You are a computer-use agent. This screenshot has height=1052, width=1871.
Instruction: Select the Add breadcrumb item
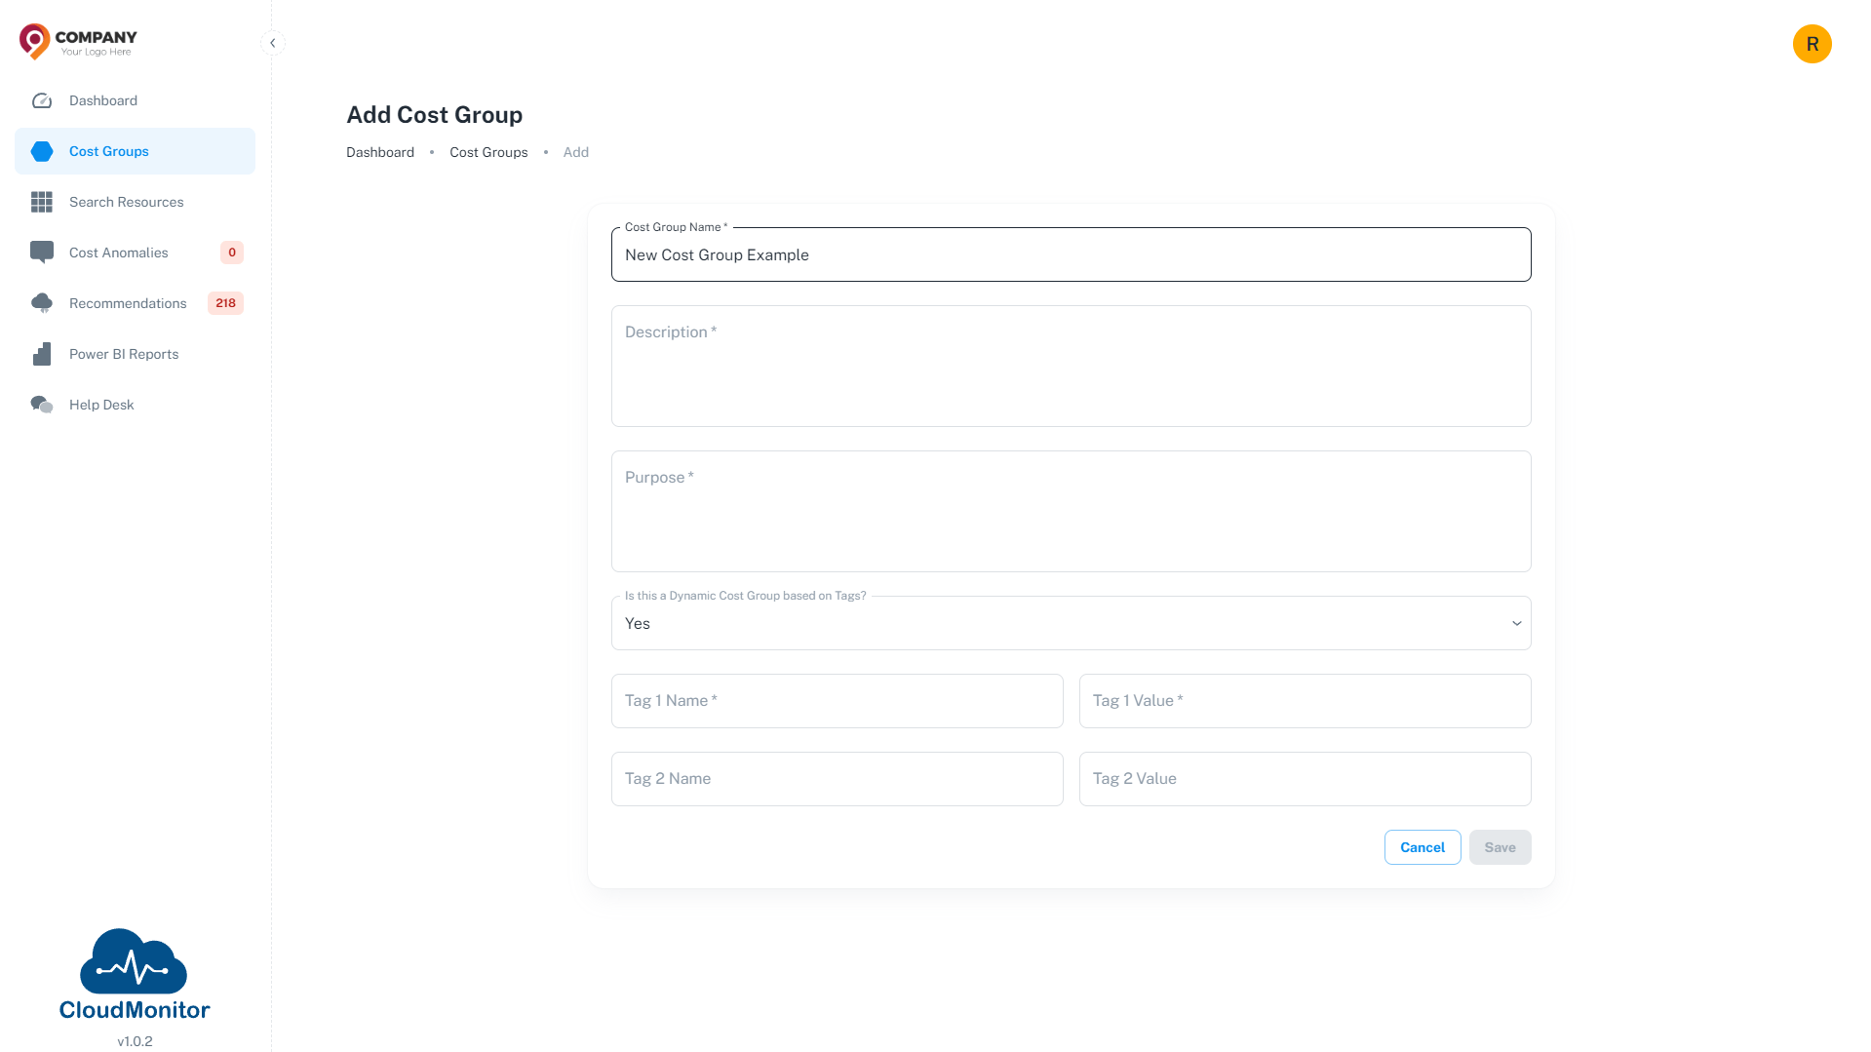tap(575, 152)
